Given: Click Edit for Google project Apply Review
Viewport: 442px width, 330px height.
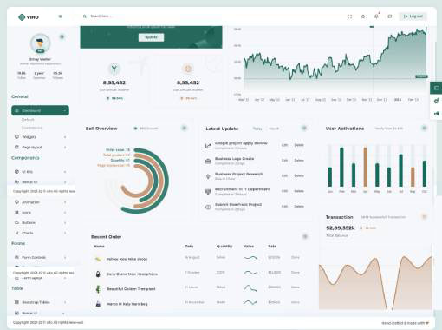Looking at the screenshot, I should [284, 145].
